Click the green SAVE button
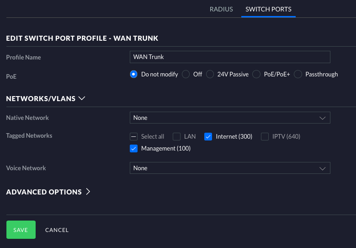 click(21, 230)
